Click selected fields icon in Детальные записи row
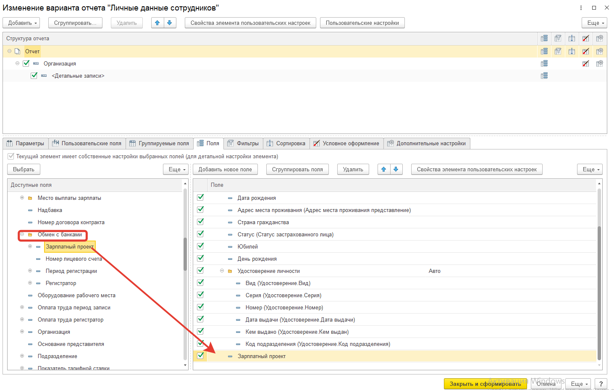Screen dimensions: 614x390 click(544, 76)
